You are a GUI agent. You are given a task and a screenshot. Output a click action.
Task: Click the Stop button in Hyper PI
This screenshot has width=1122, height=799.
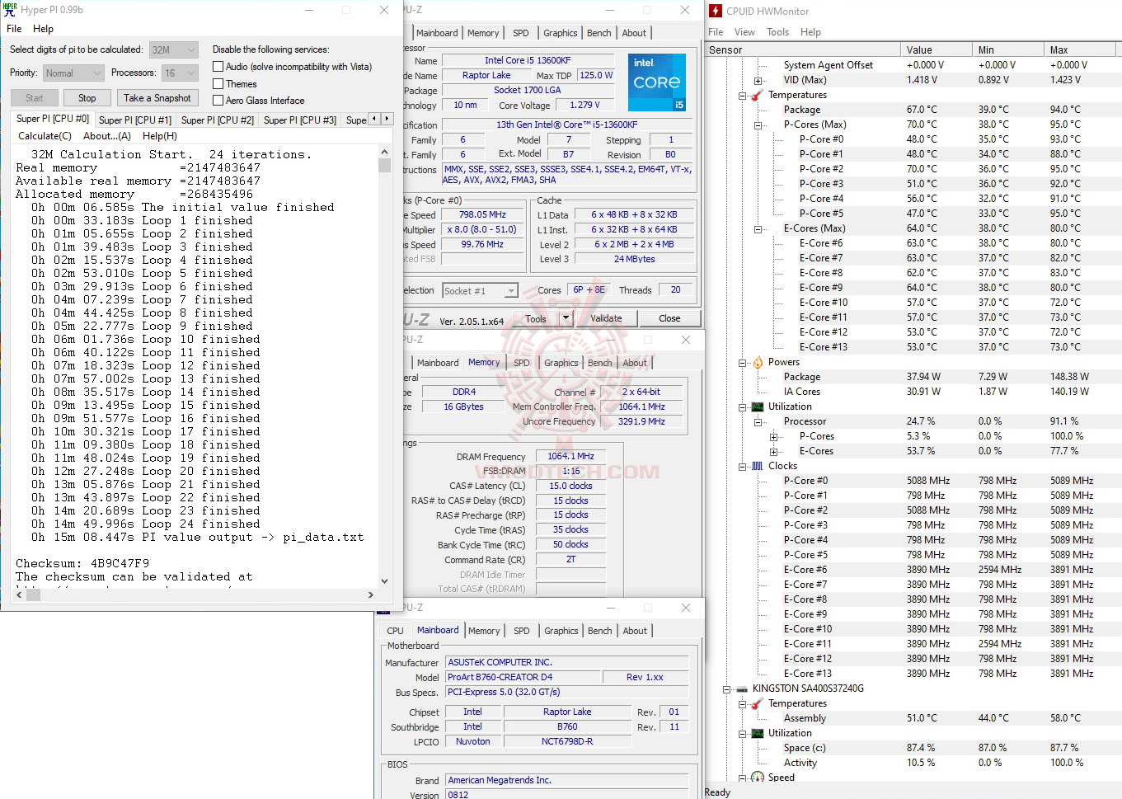tap(87, 98)
